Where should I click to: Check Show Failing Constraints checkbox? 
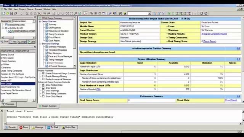click(43, 94)
